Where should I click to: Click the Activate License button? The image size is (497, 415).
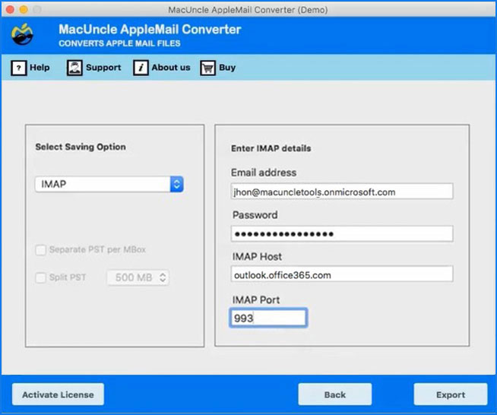tap(59, 394)
